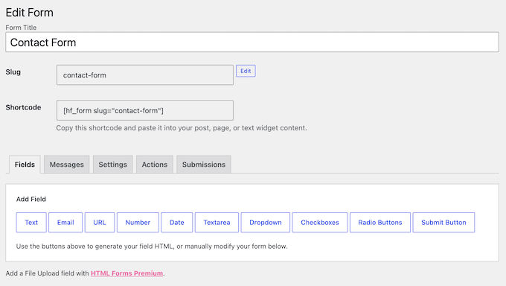506x286 pixels.
Task: Click the 'Use the buttons above' hint text
Action: tap(152, 247)
